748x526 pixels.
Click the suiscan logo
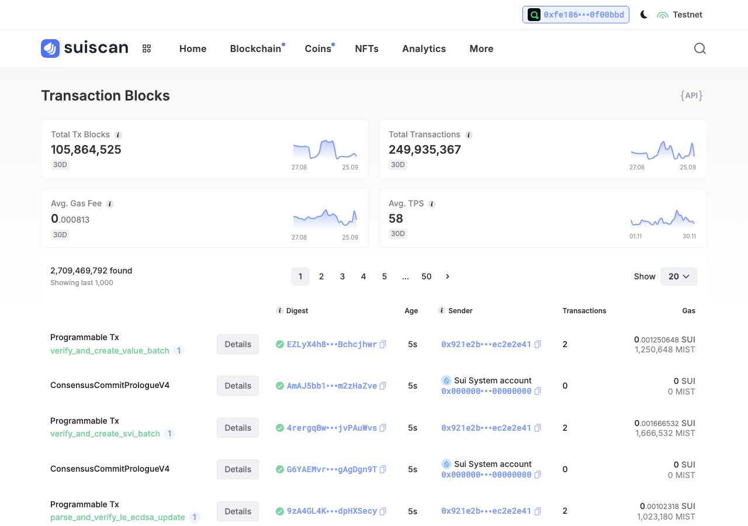pos(85,49)
